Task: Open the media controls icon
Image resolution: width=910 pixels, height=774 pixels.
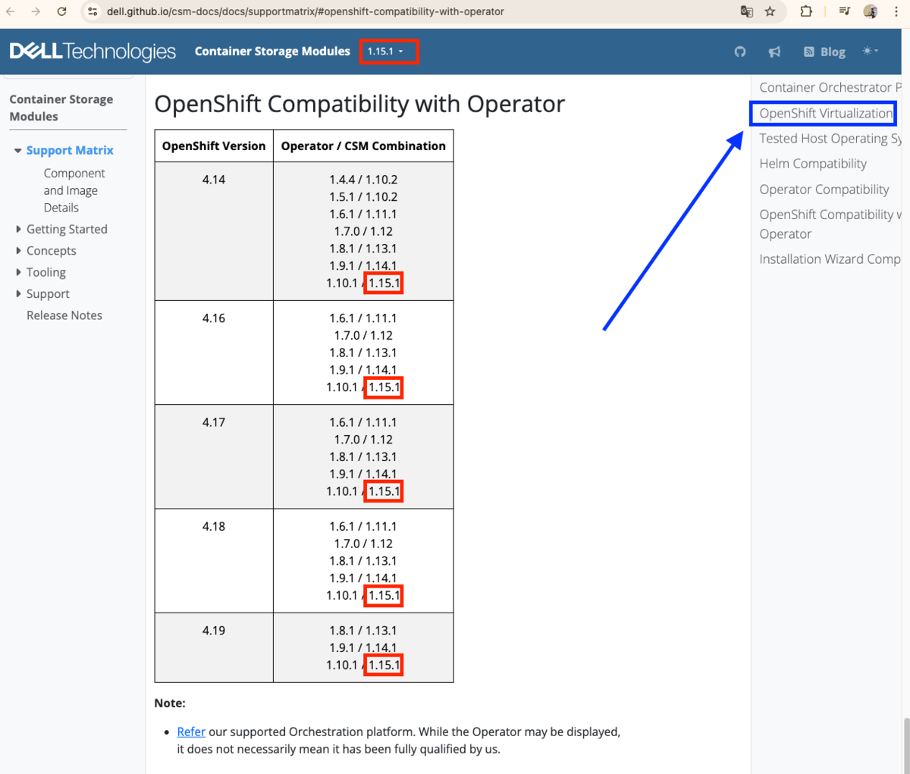Action: [x=845, y=11]
